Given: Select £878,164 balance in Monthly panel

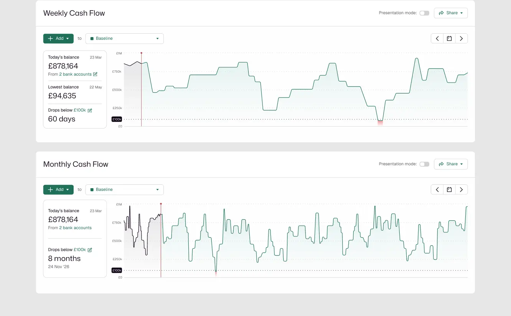Looking at the screenshot, I should (x=63, y=220).
